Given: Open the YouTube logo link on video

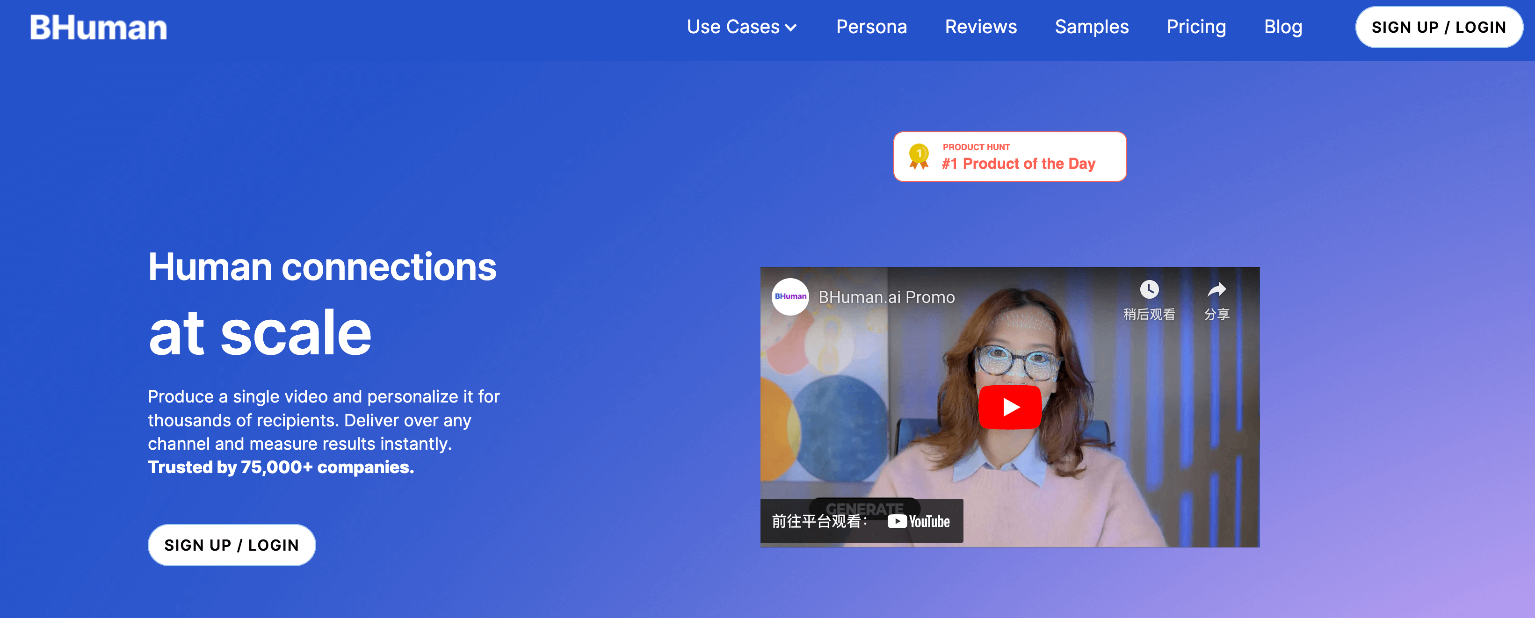Looking at the screenshot, I should point(919,522).
